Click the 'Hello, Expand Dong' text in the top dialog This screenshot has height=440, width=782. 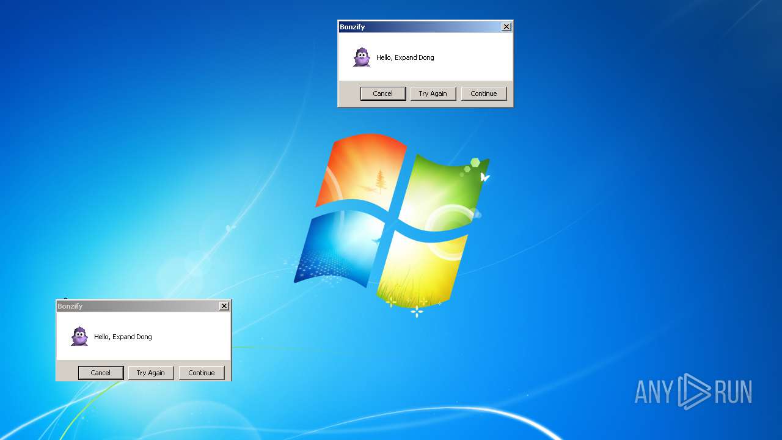click(405, 57)
